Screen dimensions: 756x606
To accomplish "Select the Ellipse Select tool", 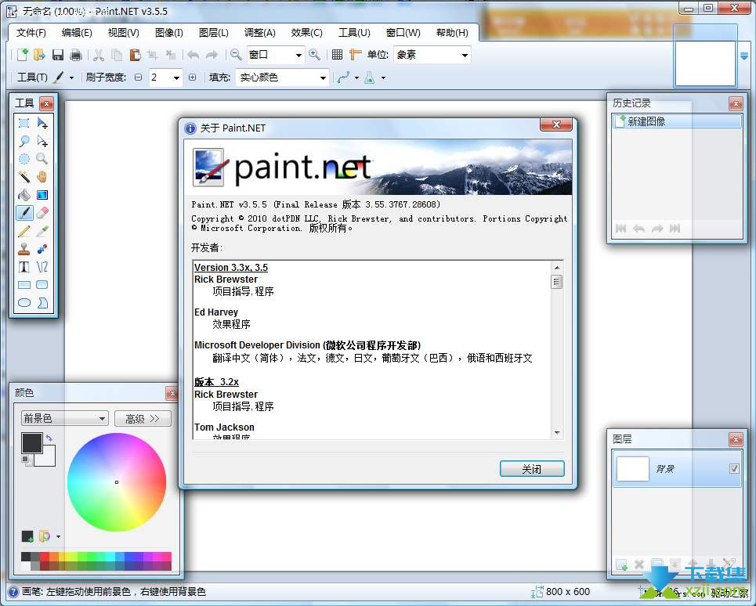I will [24, 159].
